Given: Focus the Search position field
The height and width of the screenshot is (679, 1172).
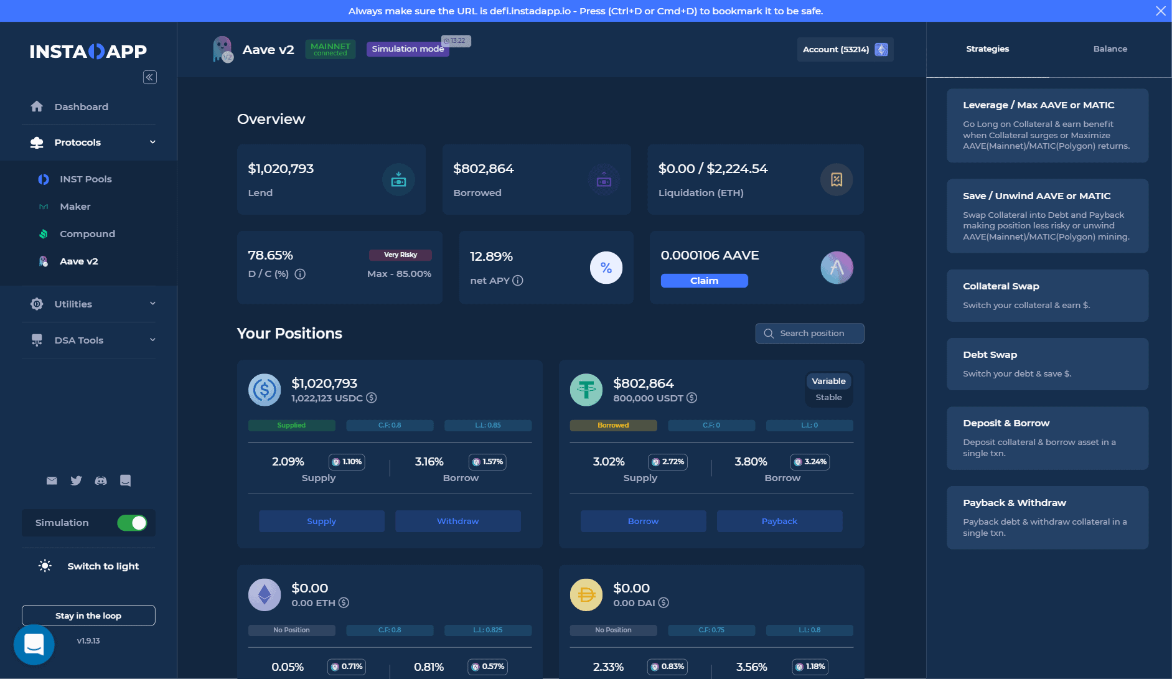Looking at the screenshot, I should 810,333.
